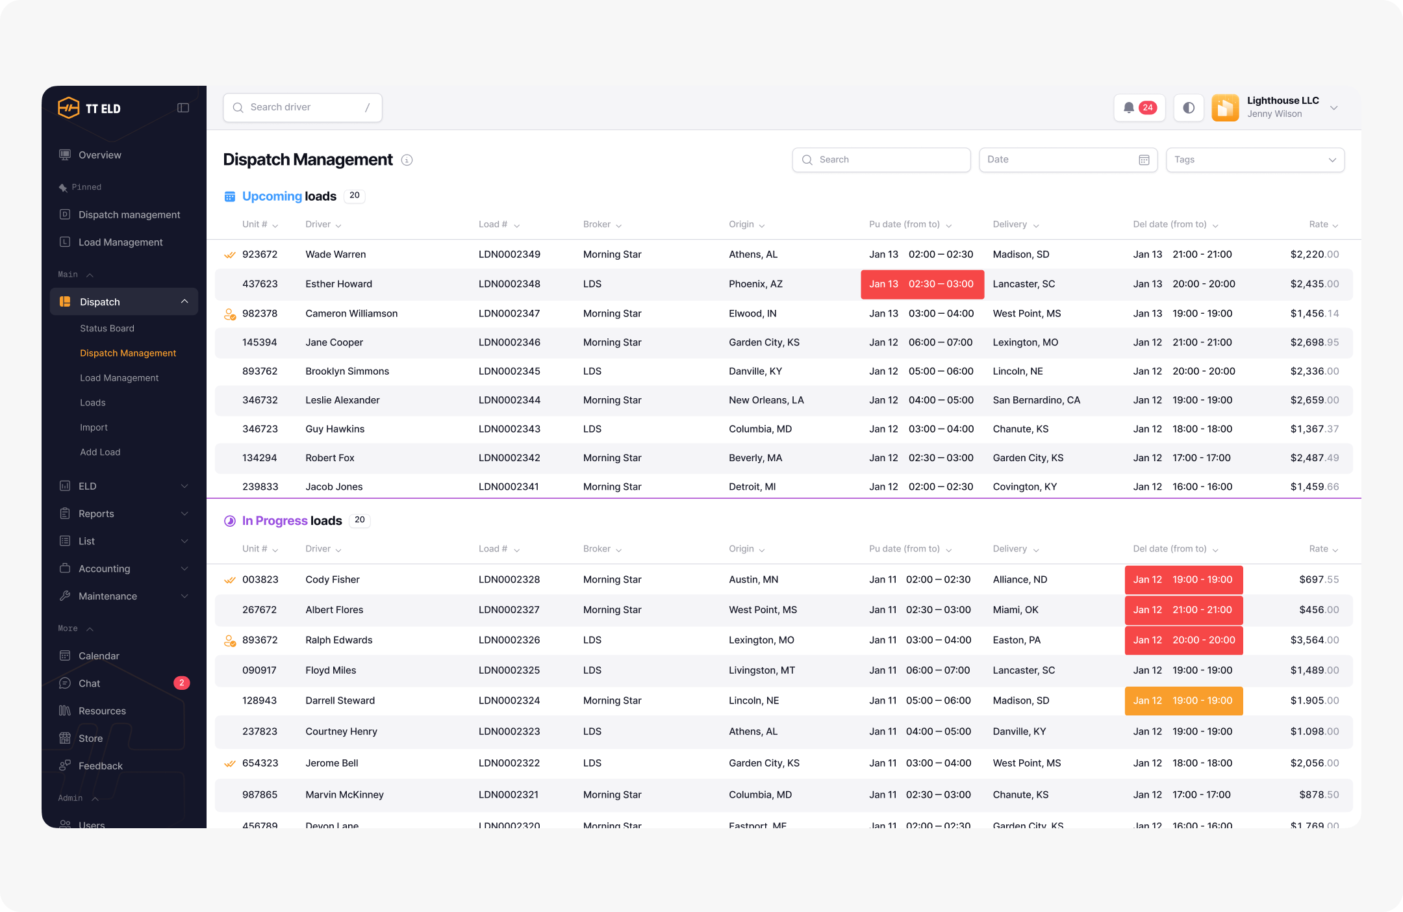This screenshot has width=1403, height=912.
Task: Go to Status Board submenu item
Action: pyautogui.click(x=107, y=329)
